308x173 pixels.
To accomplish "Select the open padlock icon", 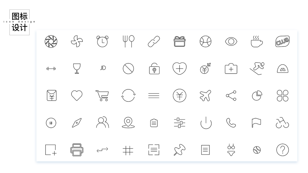I will (x=154, y=68).
